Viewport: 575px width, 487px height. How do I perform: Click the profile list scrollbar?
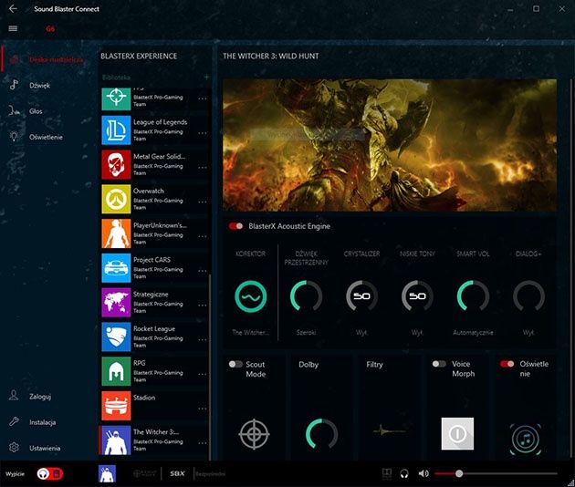pyautogui.click(x=210, y=368)
